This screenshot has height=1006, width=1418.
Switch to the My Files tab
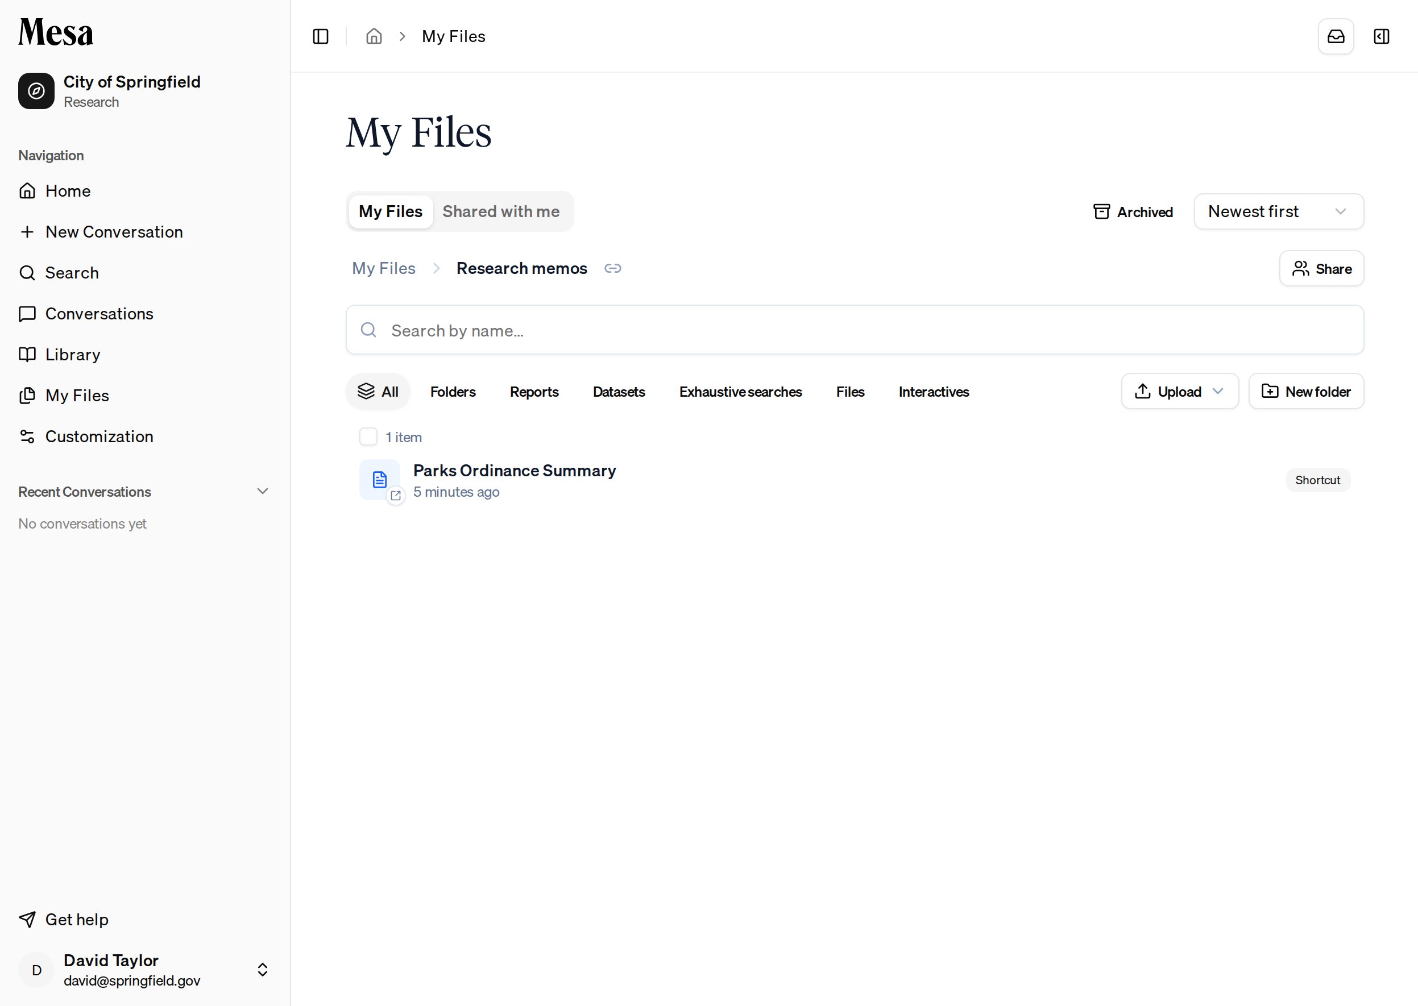coord(391,211)
